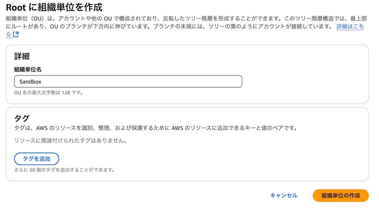Viewport: 379px width, 211px height.
Task: Click the 組織単位名 field label
Action: point(27,69)
